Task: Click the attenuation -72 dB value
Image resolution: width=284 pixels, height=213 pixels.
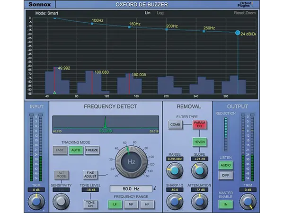Action: point(199,190)
